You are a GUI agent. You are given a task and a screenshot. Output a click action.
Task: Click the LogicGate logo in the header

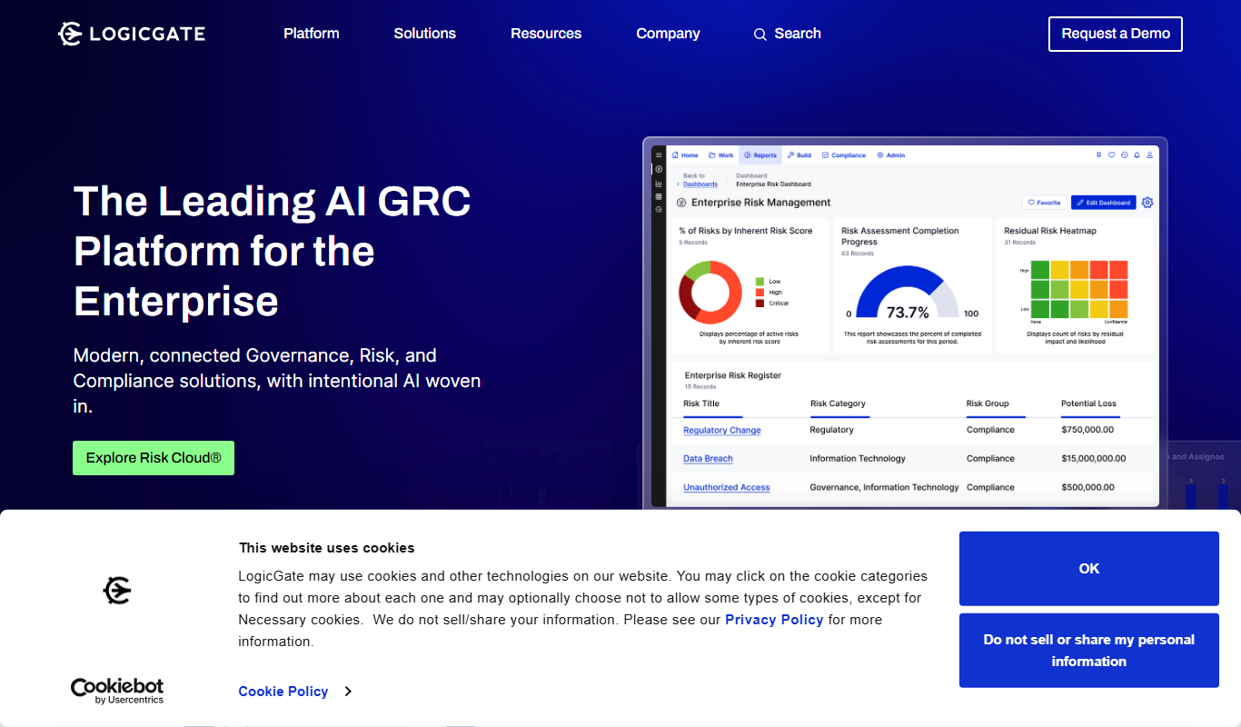132,34
